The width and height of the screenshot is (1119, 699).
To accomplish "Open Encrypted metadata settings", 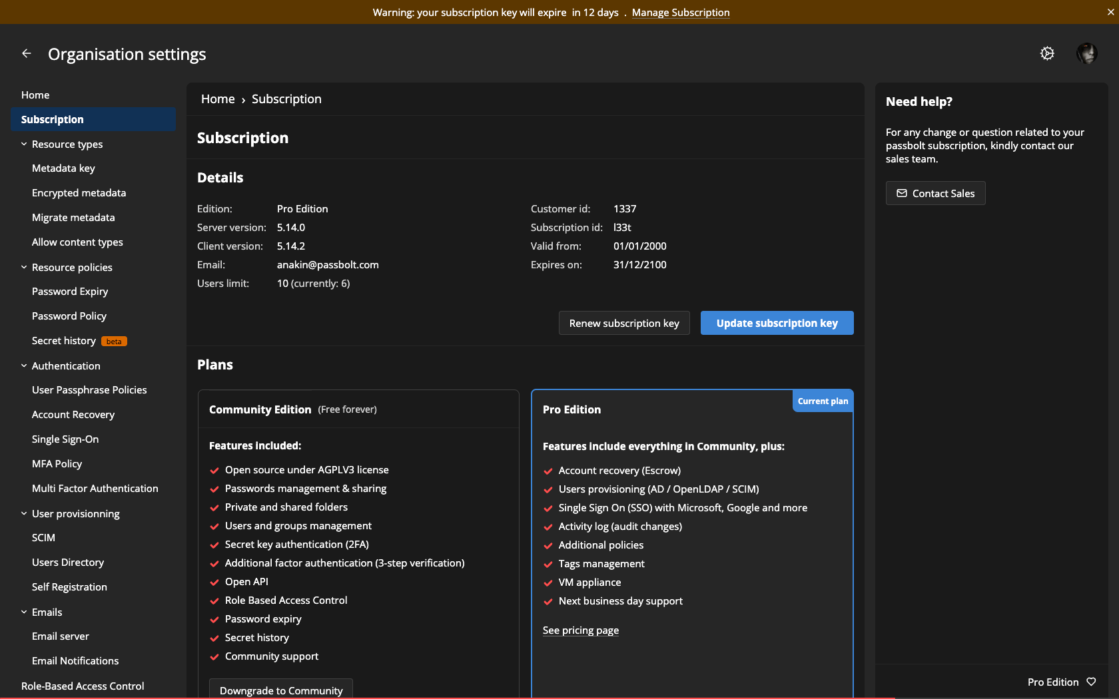I will pyautogui.click(x=79, y=193).
